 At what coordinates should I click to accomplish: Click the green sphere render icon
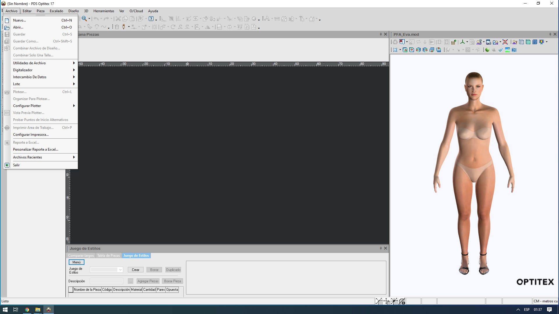(487, 50)
